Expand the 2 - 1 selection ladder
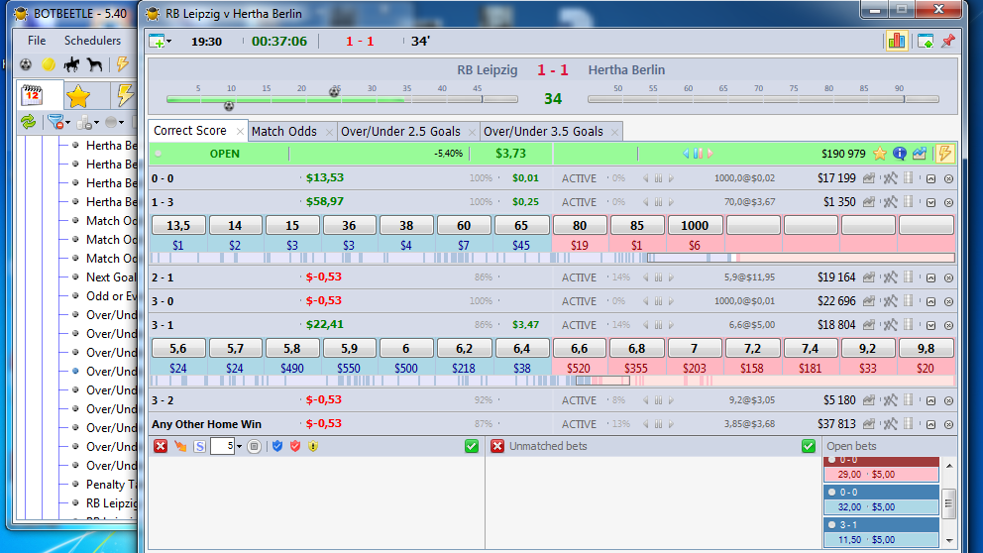The width and height of the screenshot is (983, 553). (x=930, y=277)
